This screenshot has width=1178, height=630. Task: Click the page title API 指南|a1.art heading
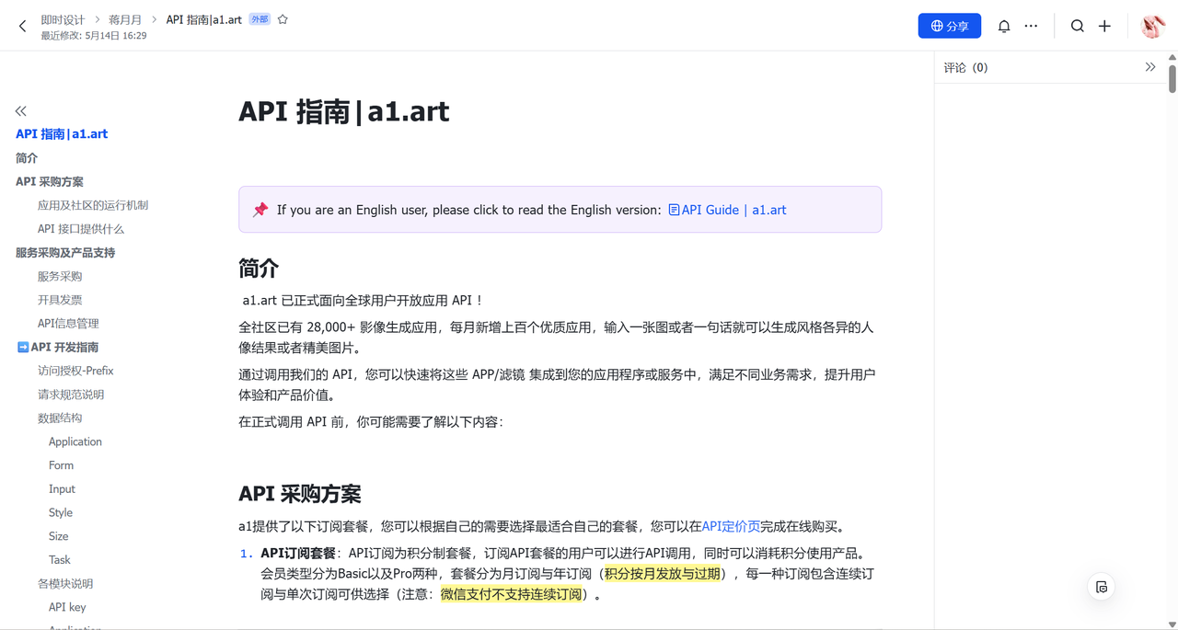click(344, 111)
